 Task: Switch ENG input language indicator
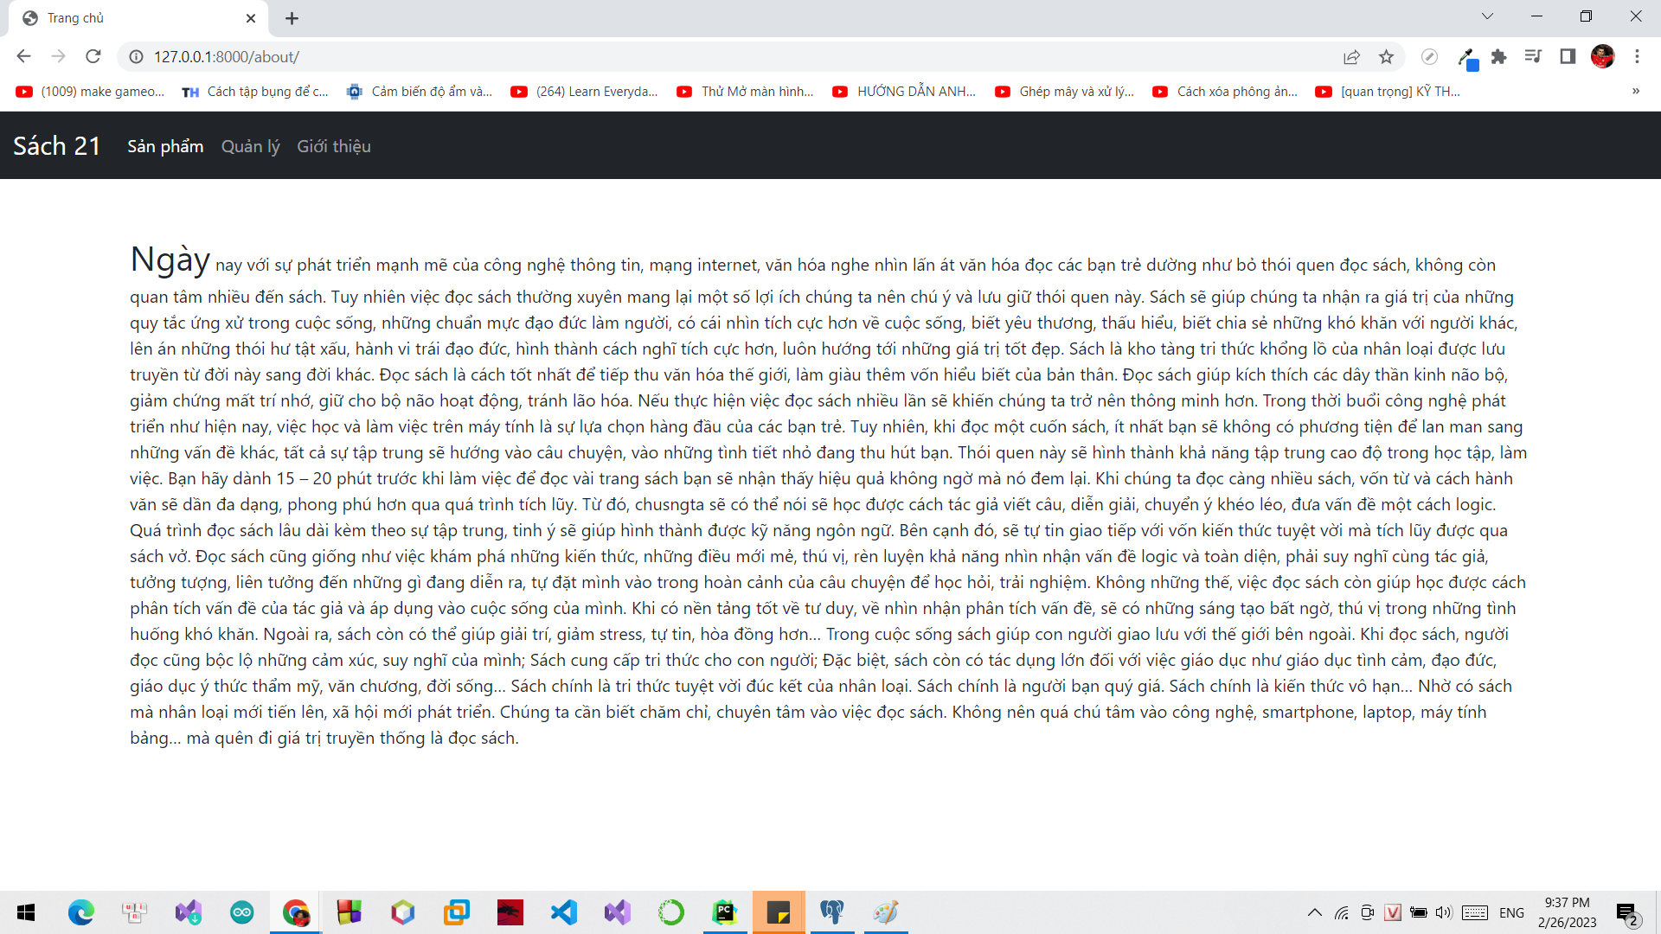(1511, 912)
